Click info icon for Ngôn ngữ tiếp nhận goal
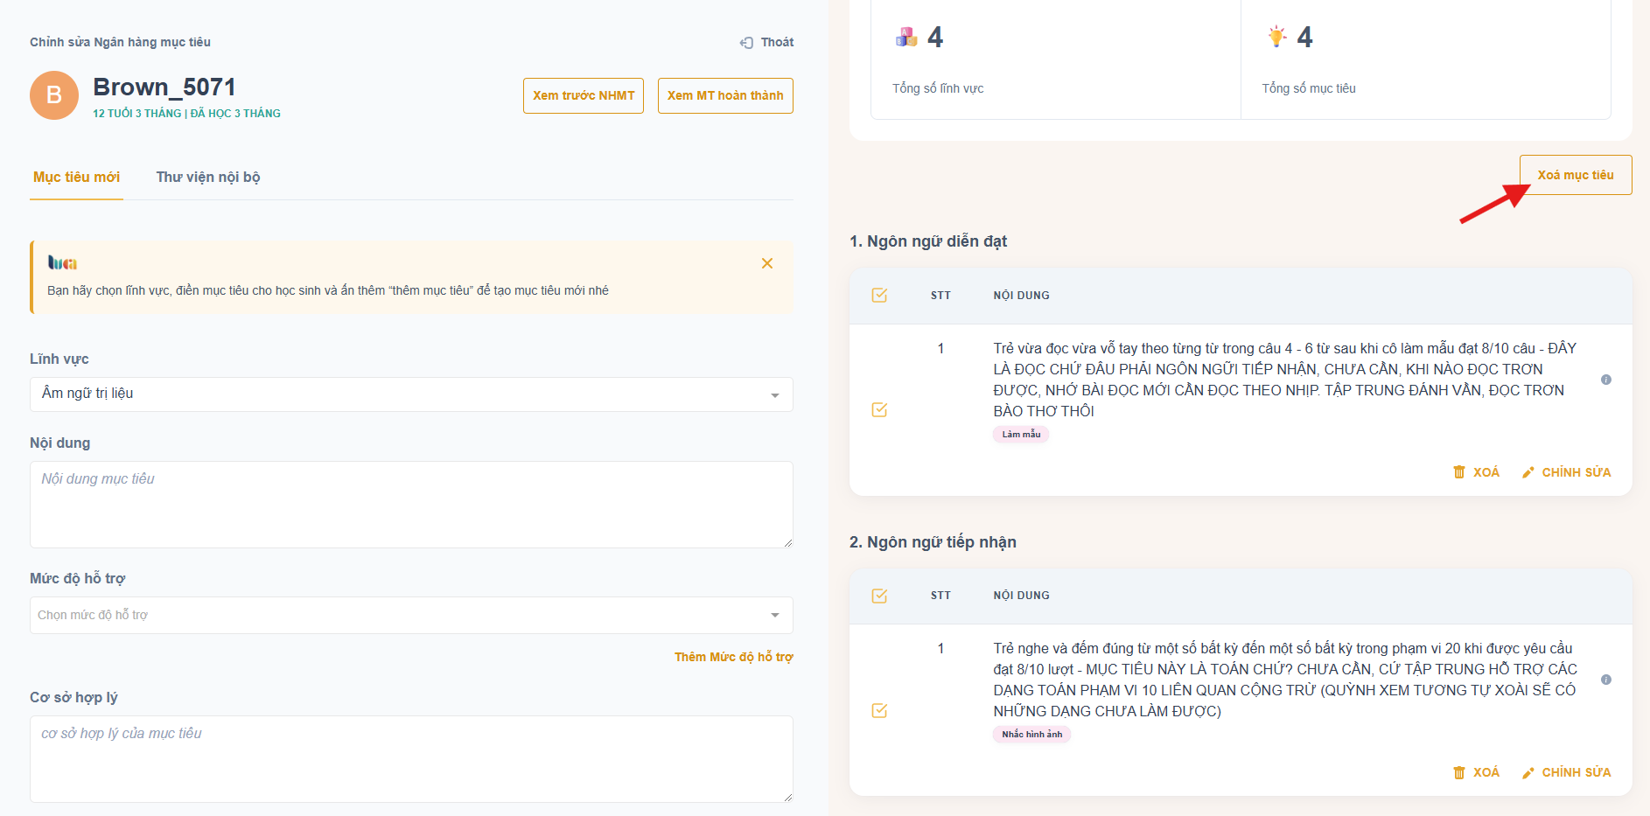This screenshot has width=1650, height=816. coord(1606,680)
